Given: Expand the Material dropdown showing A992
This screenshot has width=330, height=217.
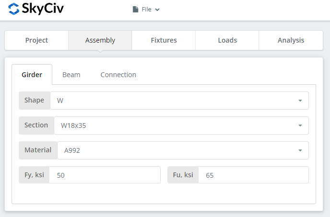Looking at the screenshot, I should coord(183,150).
